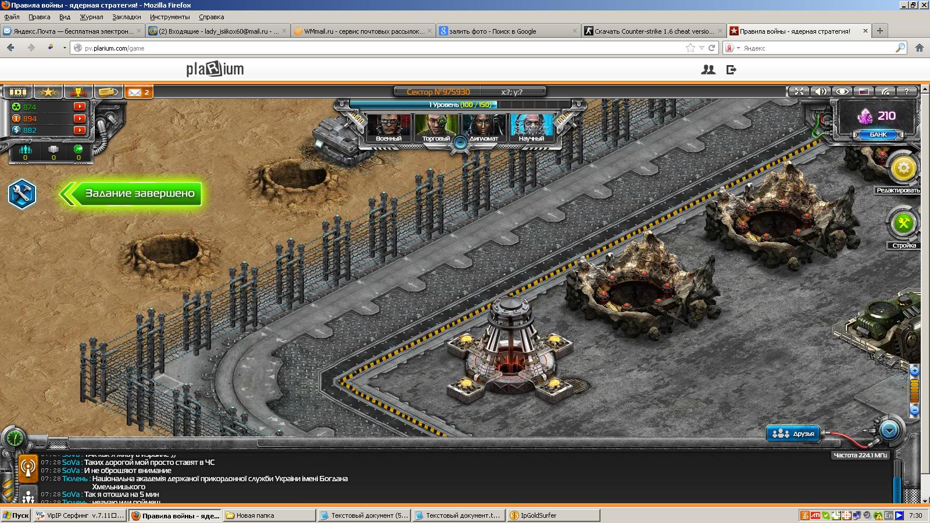Click the yellow gear Редактировать button
Viewport: 930px width, 523px height.
(x=903, y=169)
